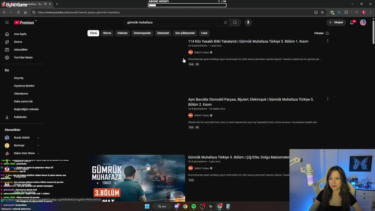The image size is (375, 211).
Task: Click the magnifier search button
Action: point(235,22)
